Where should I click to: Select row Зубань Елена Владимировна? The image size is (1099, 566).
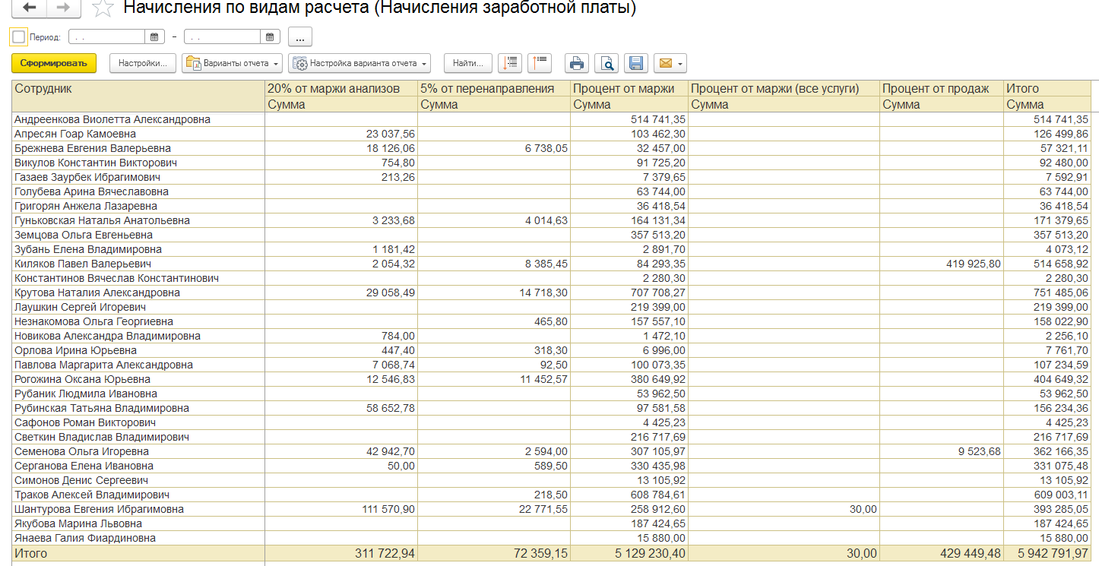552,249
